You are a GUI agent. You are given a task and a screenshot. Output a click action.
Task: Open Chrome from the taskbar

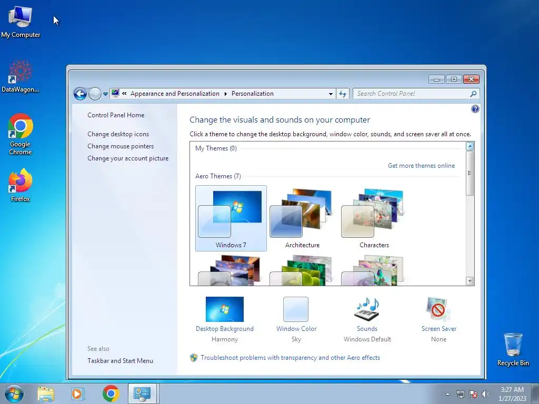[111, 393]
